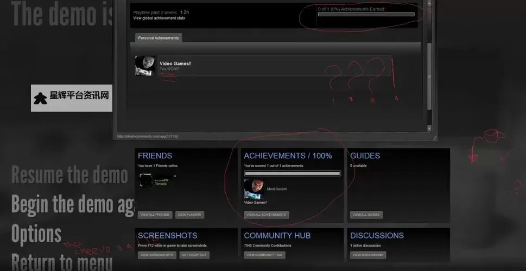The image size is (526, 271).
Task: Open View global achievement stats link
Action: (159, 18)
